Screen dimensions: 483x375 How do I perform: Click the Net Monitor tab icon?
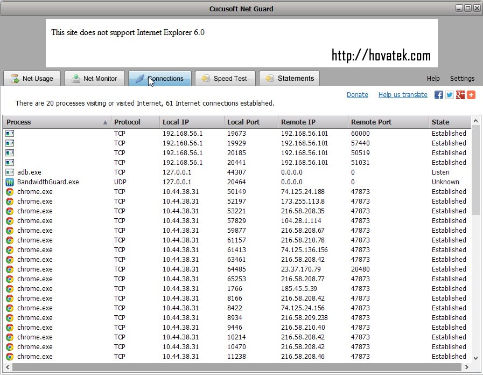76,79
